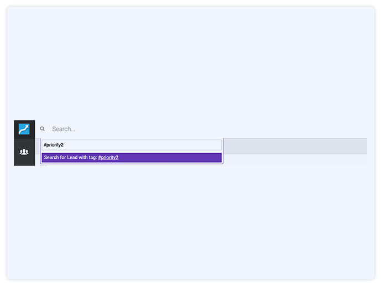The width and height of the screenshot is (381, 286).
Task: Click the magnifying glass search icon
Action: [x=42, y=129]
